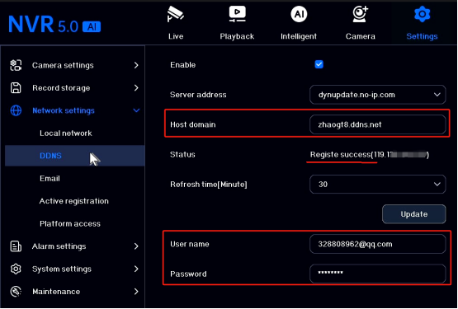Select Local network submenu
The image size is (458, 309).
tap(66, 133)
